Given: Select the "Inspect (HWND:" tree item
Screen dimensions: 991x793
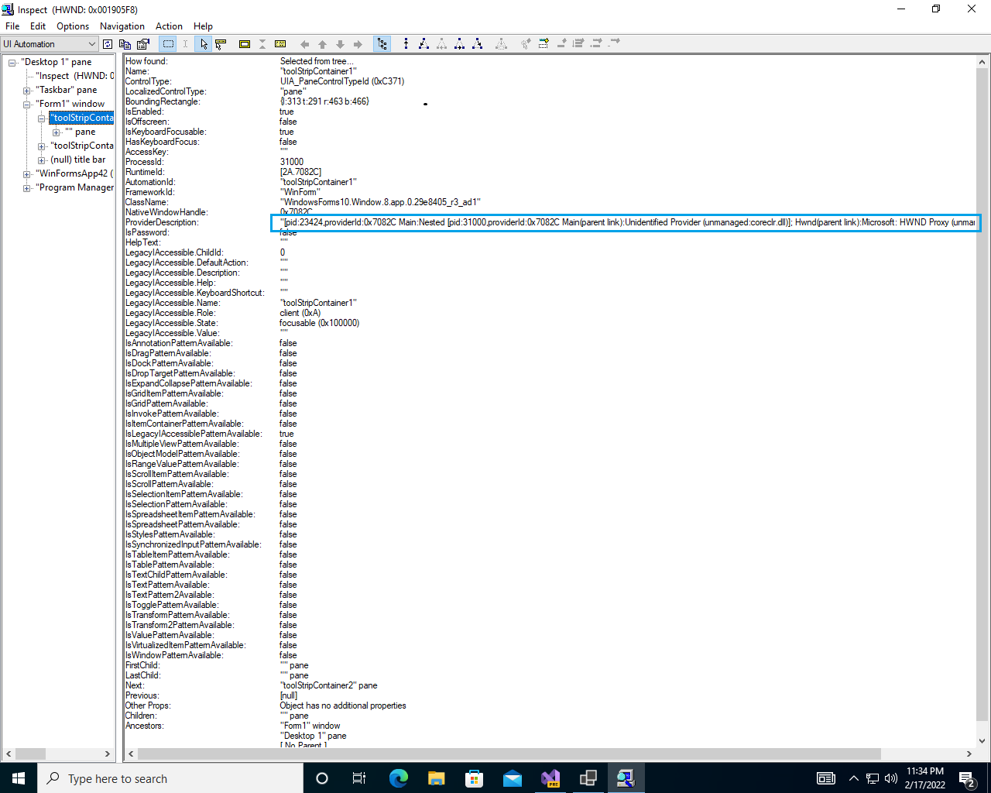Looking at the screenshot, I should [75, 76].
